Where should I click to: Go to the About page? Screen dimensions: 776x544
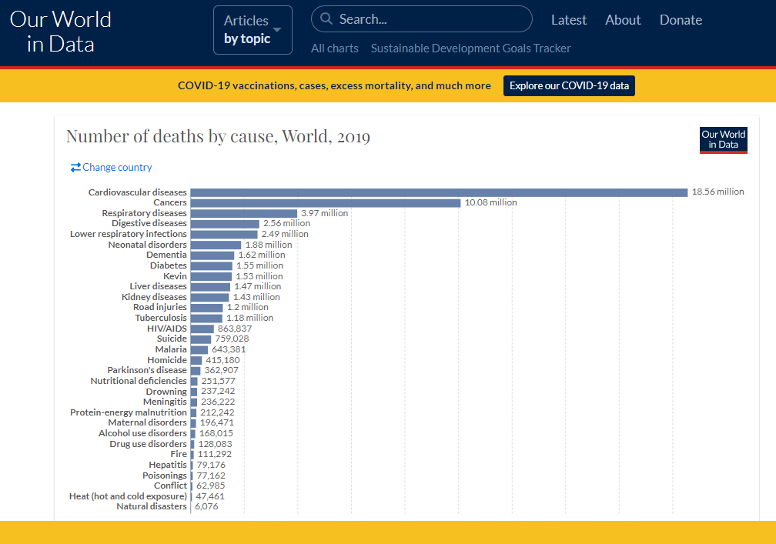pyautogui.click(x=623, y=20)
